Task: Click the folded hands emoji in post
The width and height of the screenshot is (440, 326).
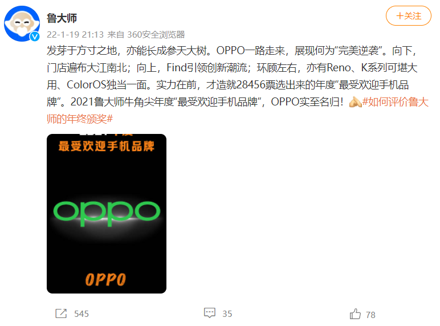Action: (355, 102)
